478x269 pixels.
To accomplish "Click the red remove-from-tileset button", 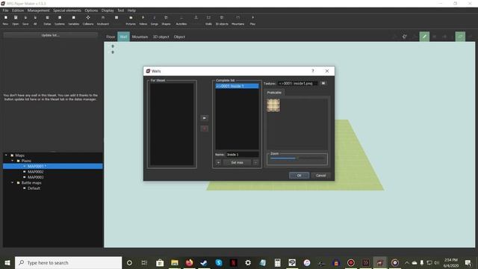I will (204, 129).
